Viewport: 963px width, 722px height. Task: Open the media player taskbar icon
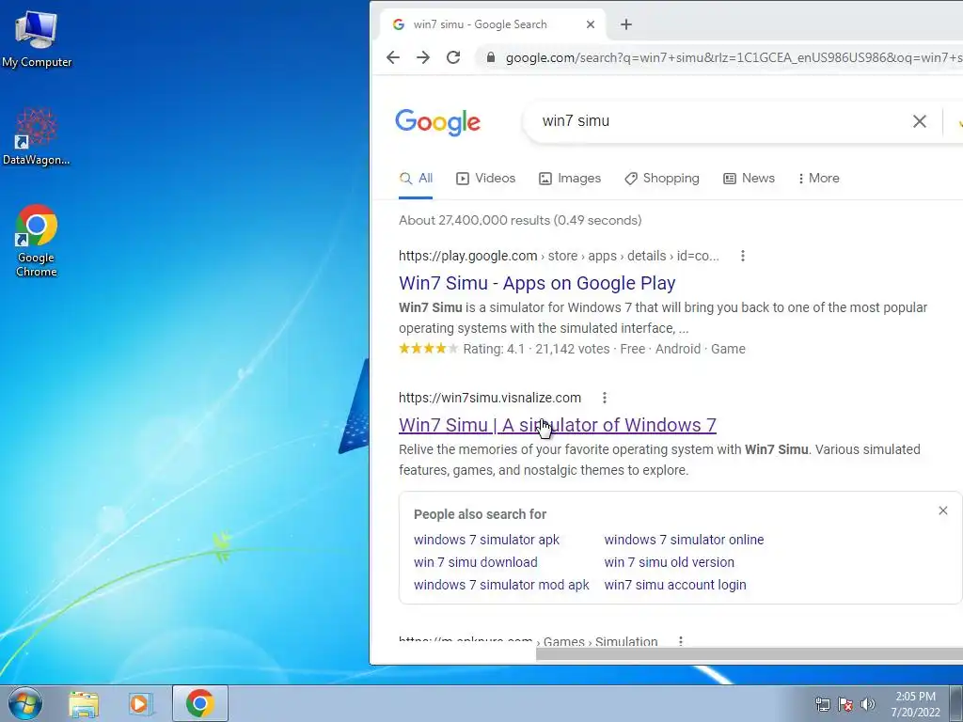(139, 703)
